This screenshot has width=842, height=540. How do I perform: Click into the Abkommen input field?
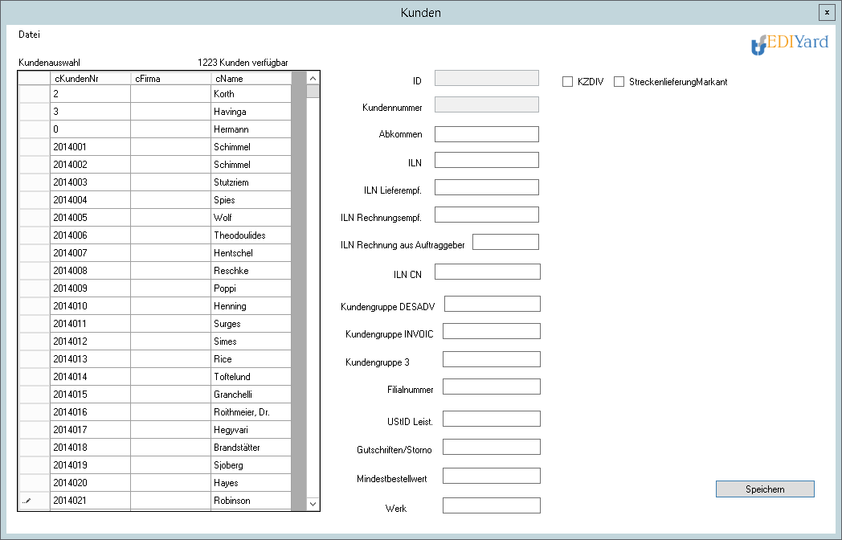point(486,134)
